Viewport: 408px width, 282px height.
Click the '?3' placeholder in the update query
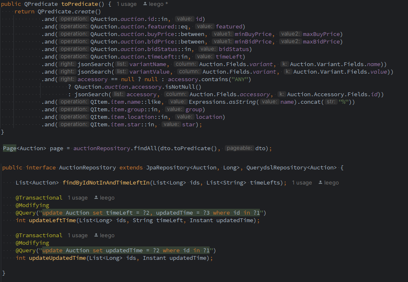click(207, 213)
